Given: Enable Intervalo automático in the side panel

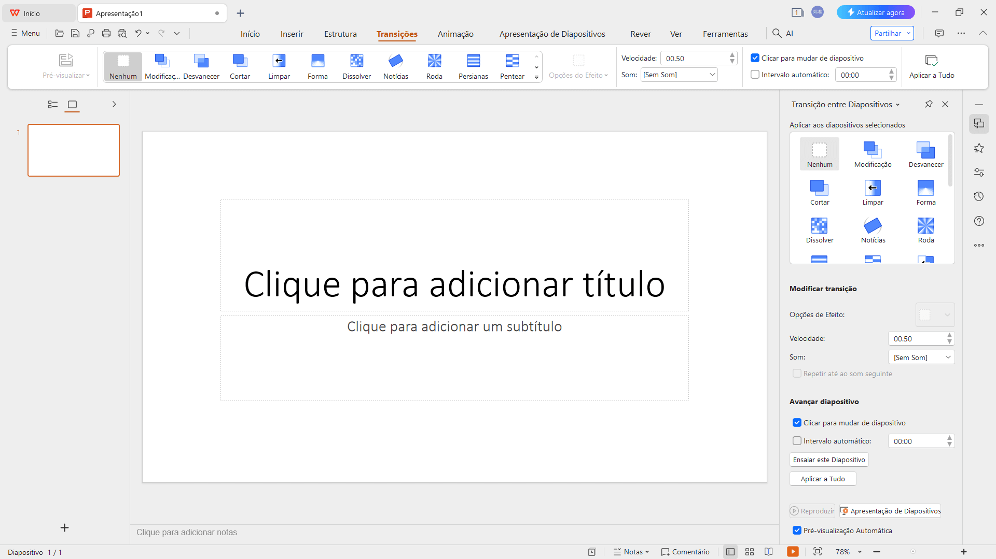Looking at the screenshot, I should (x=797, y=441).
